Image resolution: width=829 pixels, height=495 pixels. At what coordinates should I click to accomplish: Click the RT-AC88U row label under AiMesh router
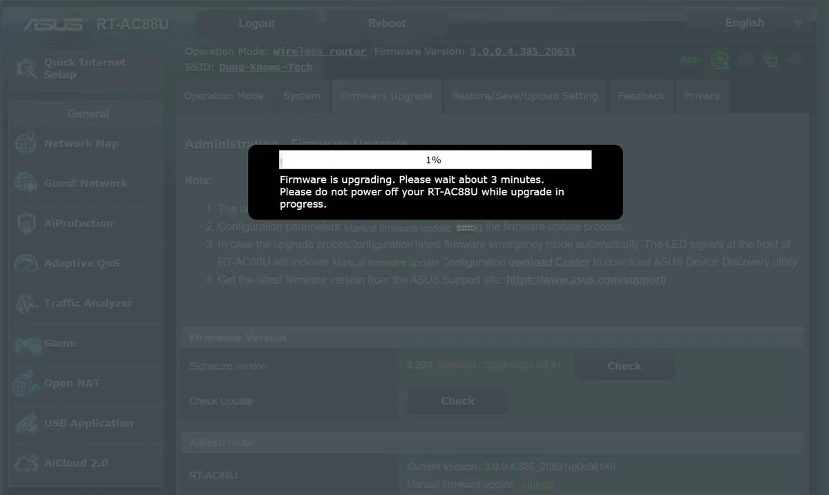coord(213,476)
